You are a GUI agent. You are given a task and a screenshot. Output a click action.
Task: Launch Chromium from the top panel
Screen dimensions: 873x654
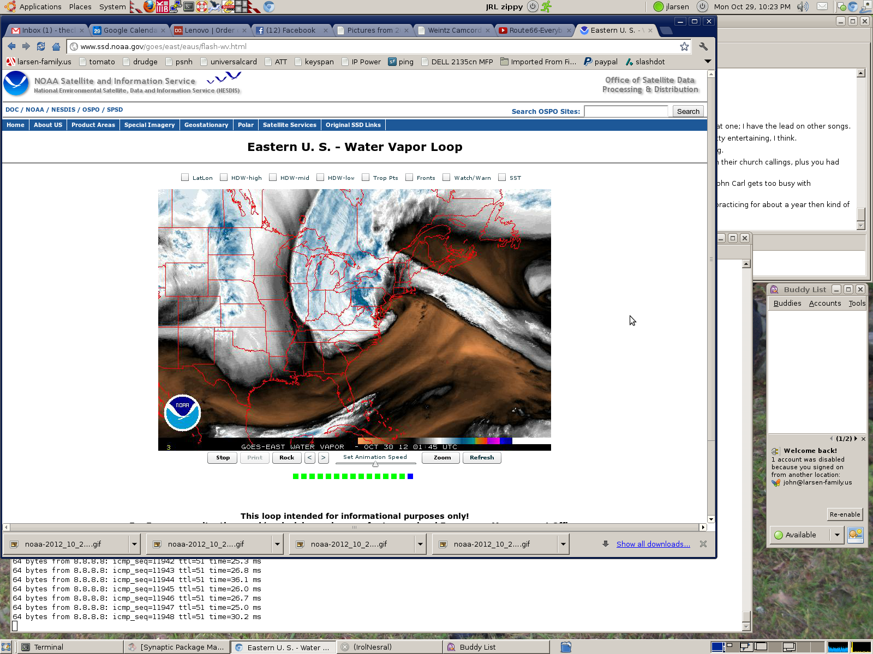coord(268,7)
